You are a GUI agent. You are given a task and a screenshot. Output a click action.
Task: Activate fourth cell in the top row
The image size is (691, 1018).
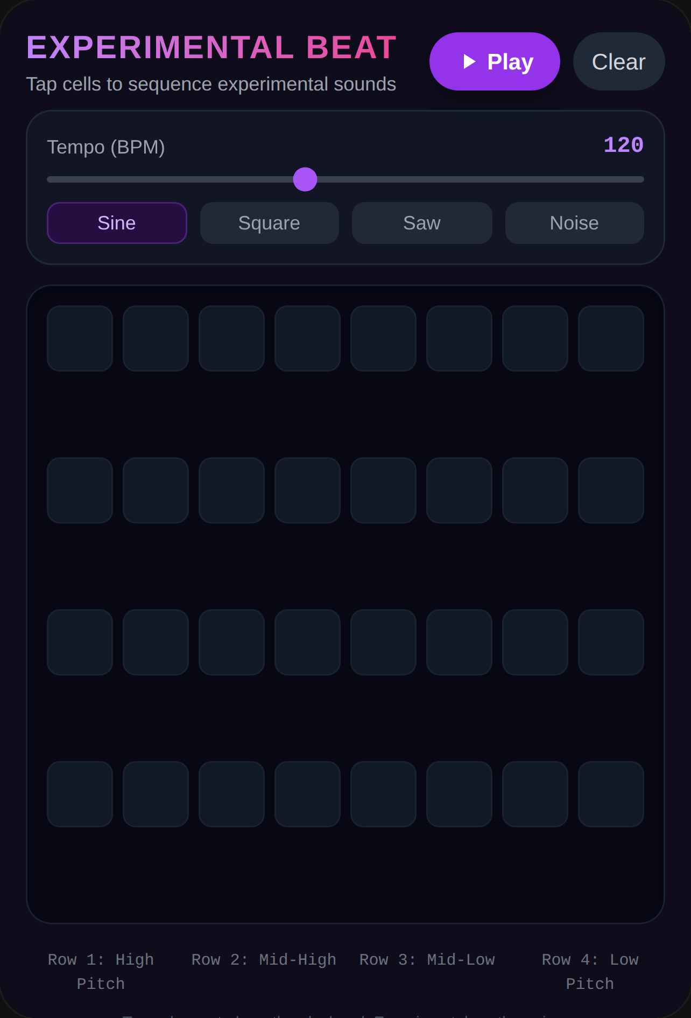pos(308,338)
